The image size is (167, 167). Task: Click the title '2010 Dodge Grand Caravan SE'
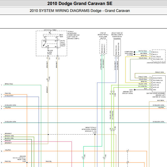coord(80,4)
